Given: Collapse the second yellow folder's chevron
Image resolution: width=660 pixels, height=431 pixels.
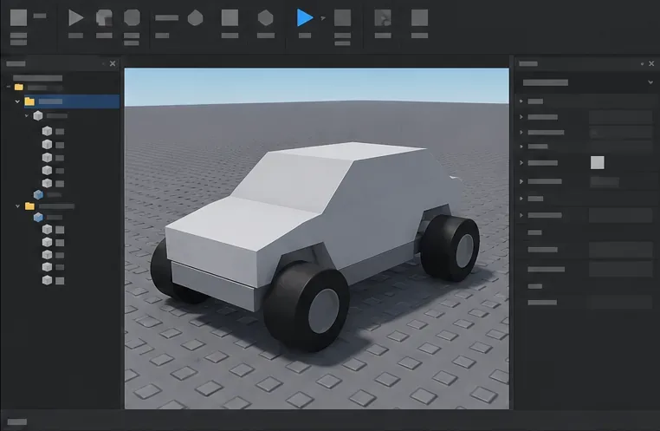Looking at the screenshot, I should [17, 206].
